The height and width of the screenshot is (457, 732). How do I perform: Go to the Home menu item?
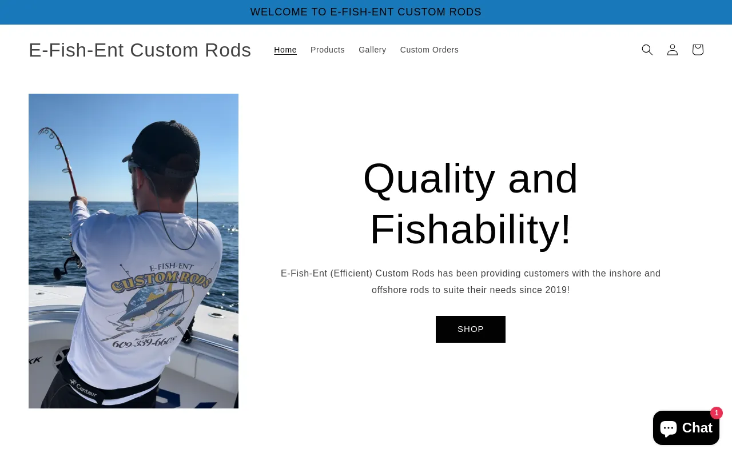[285, 50]
